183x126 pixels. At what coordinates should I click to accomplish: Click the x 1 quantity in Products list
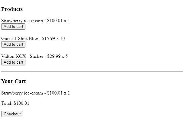point(67,21)
